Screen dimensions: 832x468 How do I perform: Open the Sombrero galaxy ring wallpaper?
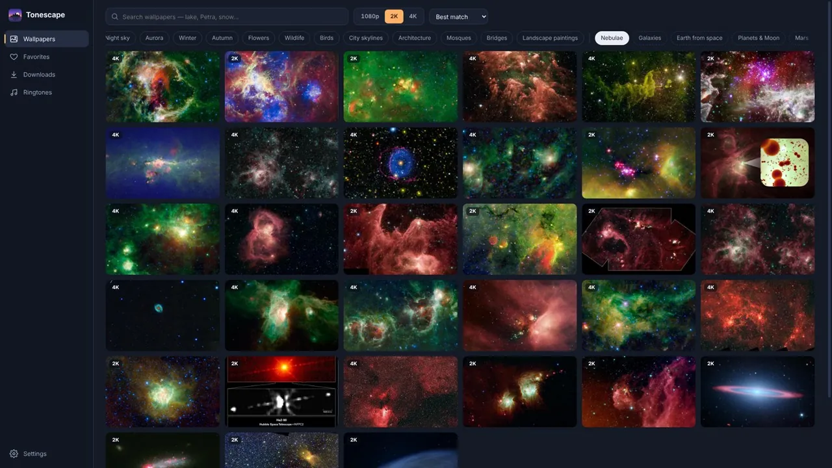coord(757,391)
